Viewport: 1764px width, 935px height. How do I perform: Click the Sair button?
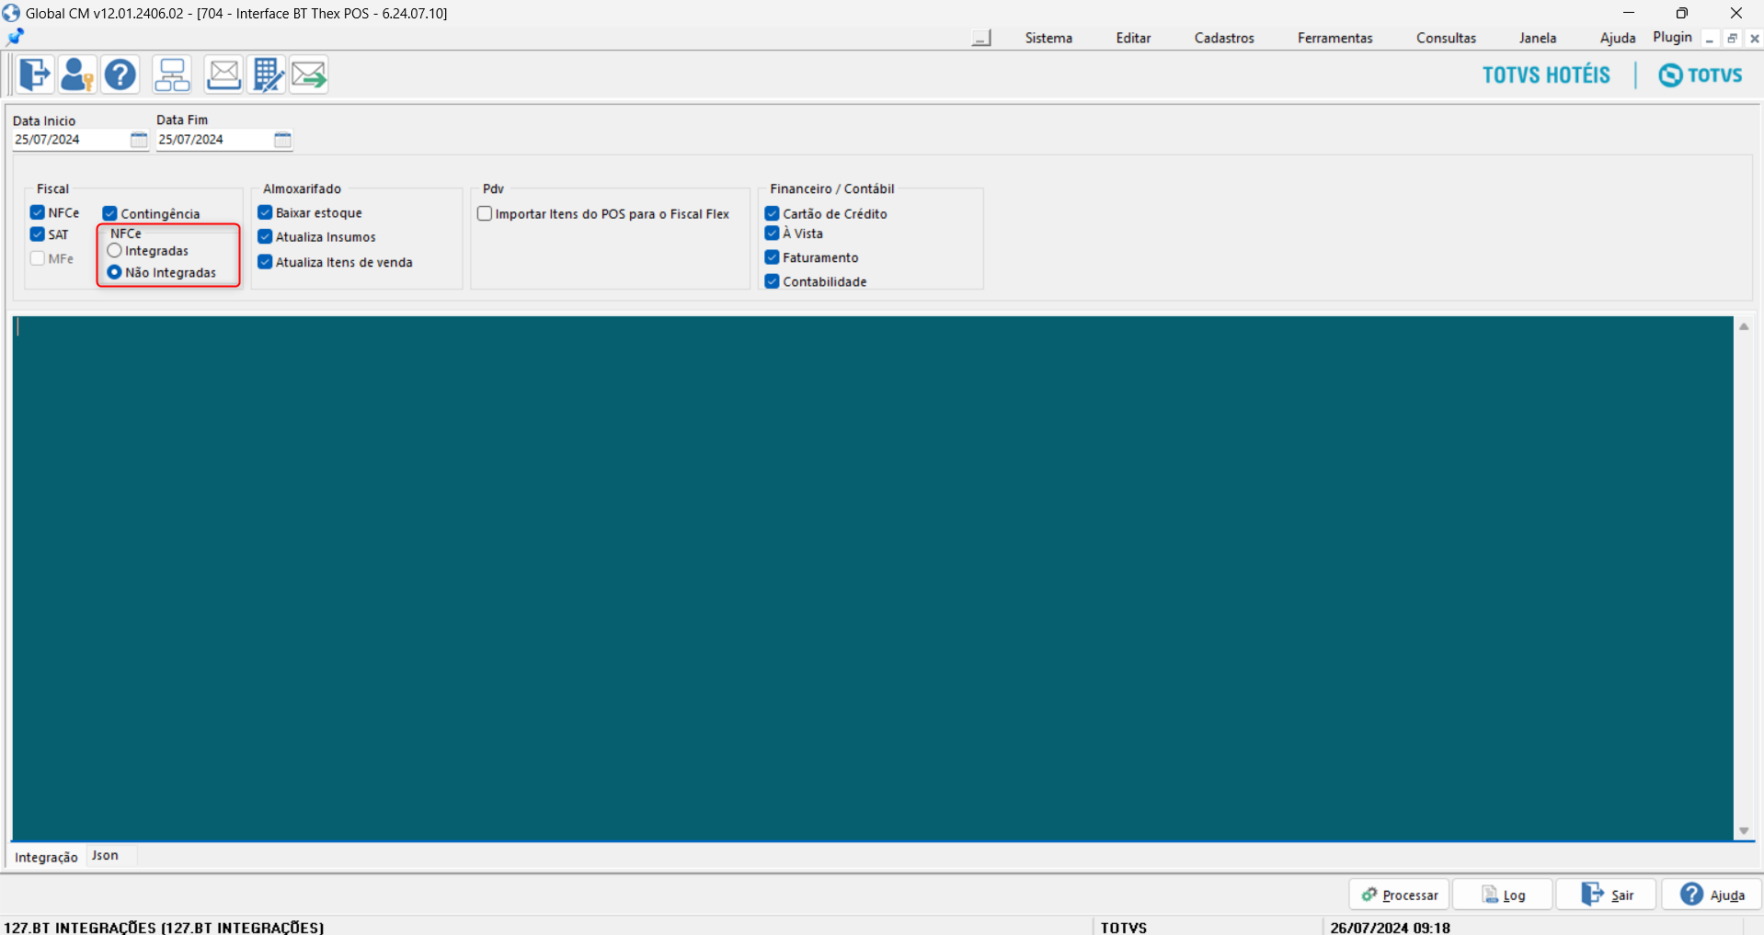tap(1607, 895)
